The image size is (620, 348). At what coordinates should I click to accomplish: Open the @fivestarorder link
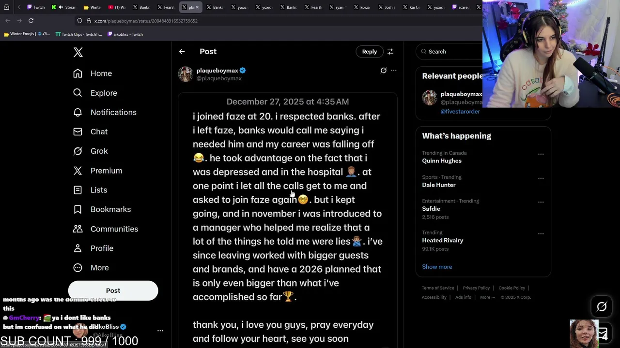coord(460,111)
